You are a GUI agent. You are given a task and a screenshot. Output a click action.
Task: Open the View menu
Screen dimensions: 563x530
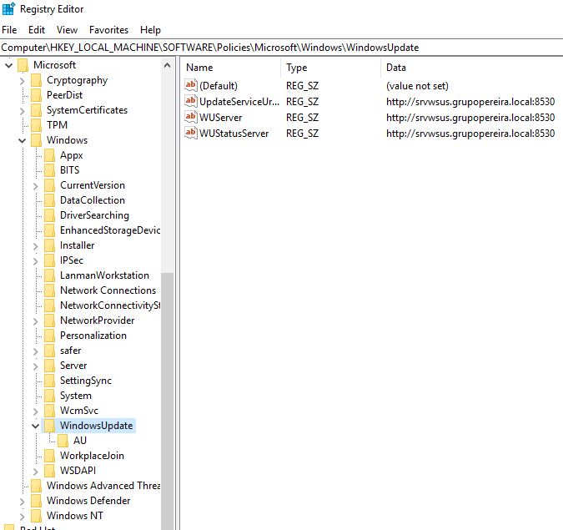pyautogui.click(x=67, y=30)
